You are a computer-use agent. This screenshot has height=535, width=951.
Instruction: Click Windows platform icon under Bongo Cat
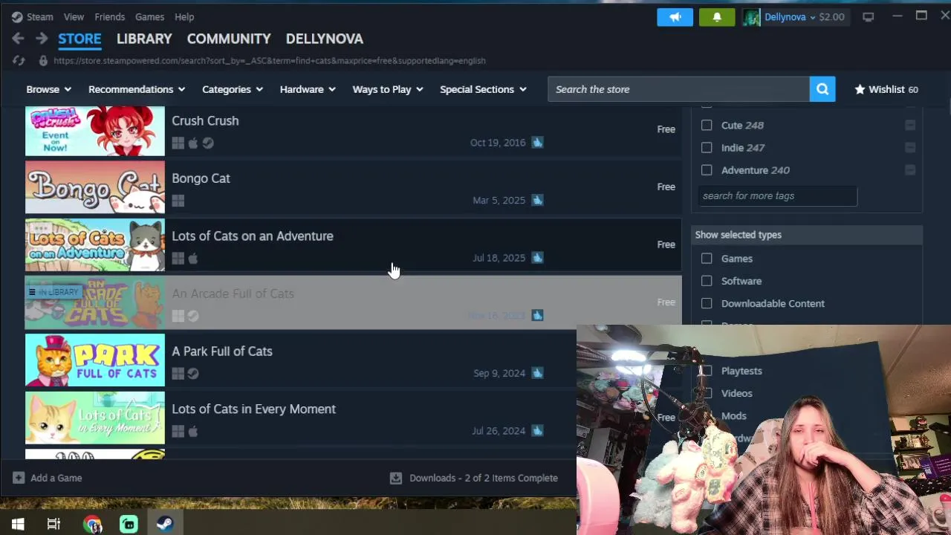pos(178,201)
